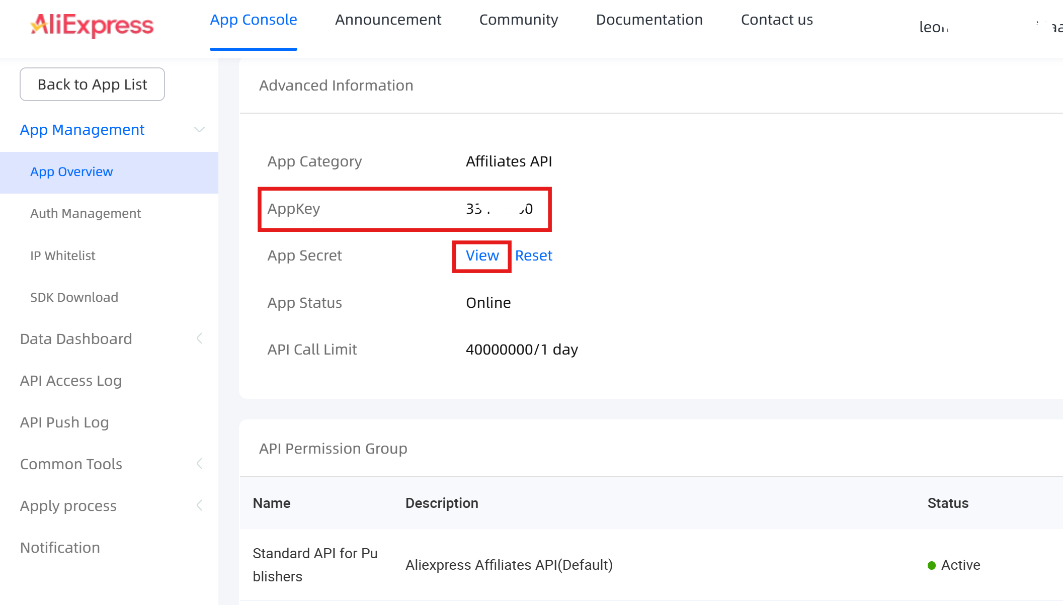Click the Active status in the permission row
Viewport: 1063px width, 605px height.
(x=961, y=565)
